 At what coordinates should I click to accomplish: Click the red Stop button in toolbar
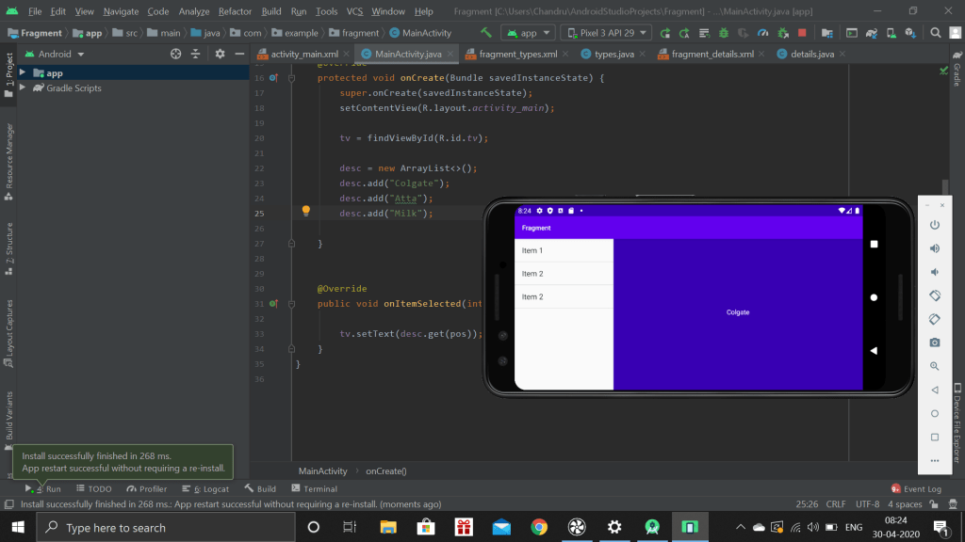pos(802,33)
